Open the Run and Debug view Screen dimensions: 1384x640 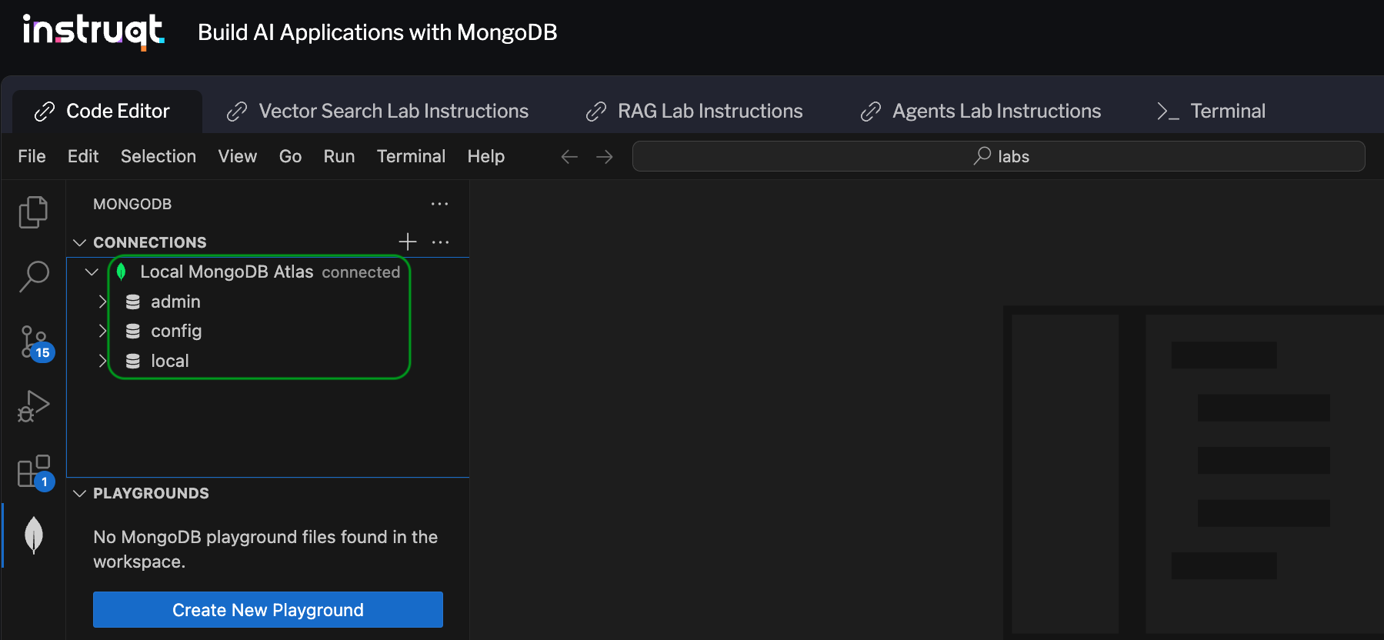tap(33, 406)
